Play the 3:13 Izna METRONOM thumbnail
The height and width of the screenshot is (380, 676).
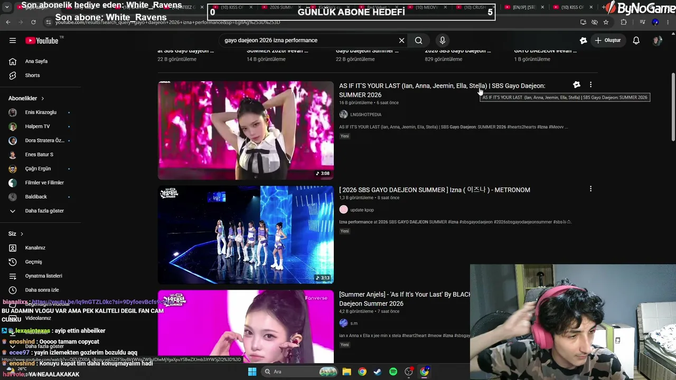(x=246, y=235)
